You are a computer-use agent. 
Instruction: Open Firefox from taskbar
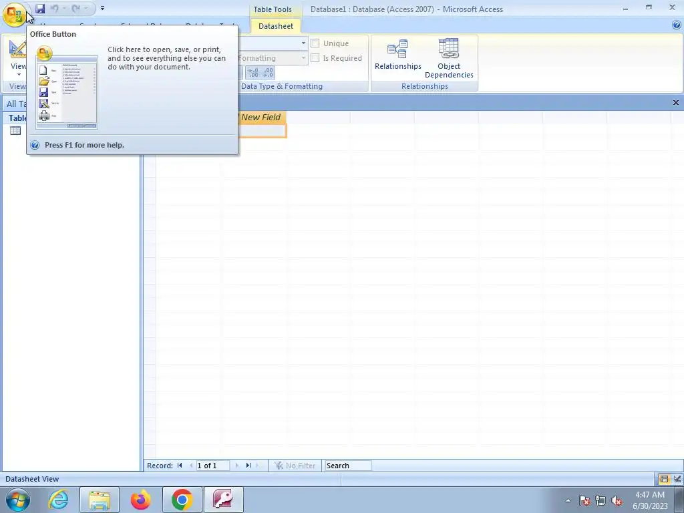pos(140,500)
